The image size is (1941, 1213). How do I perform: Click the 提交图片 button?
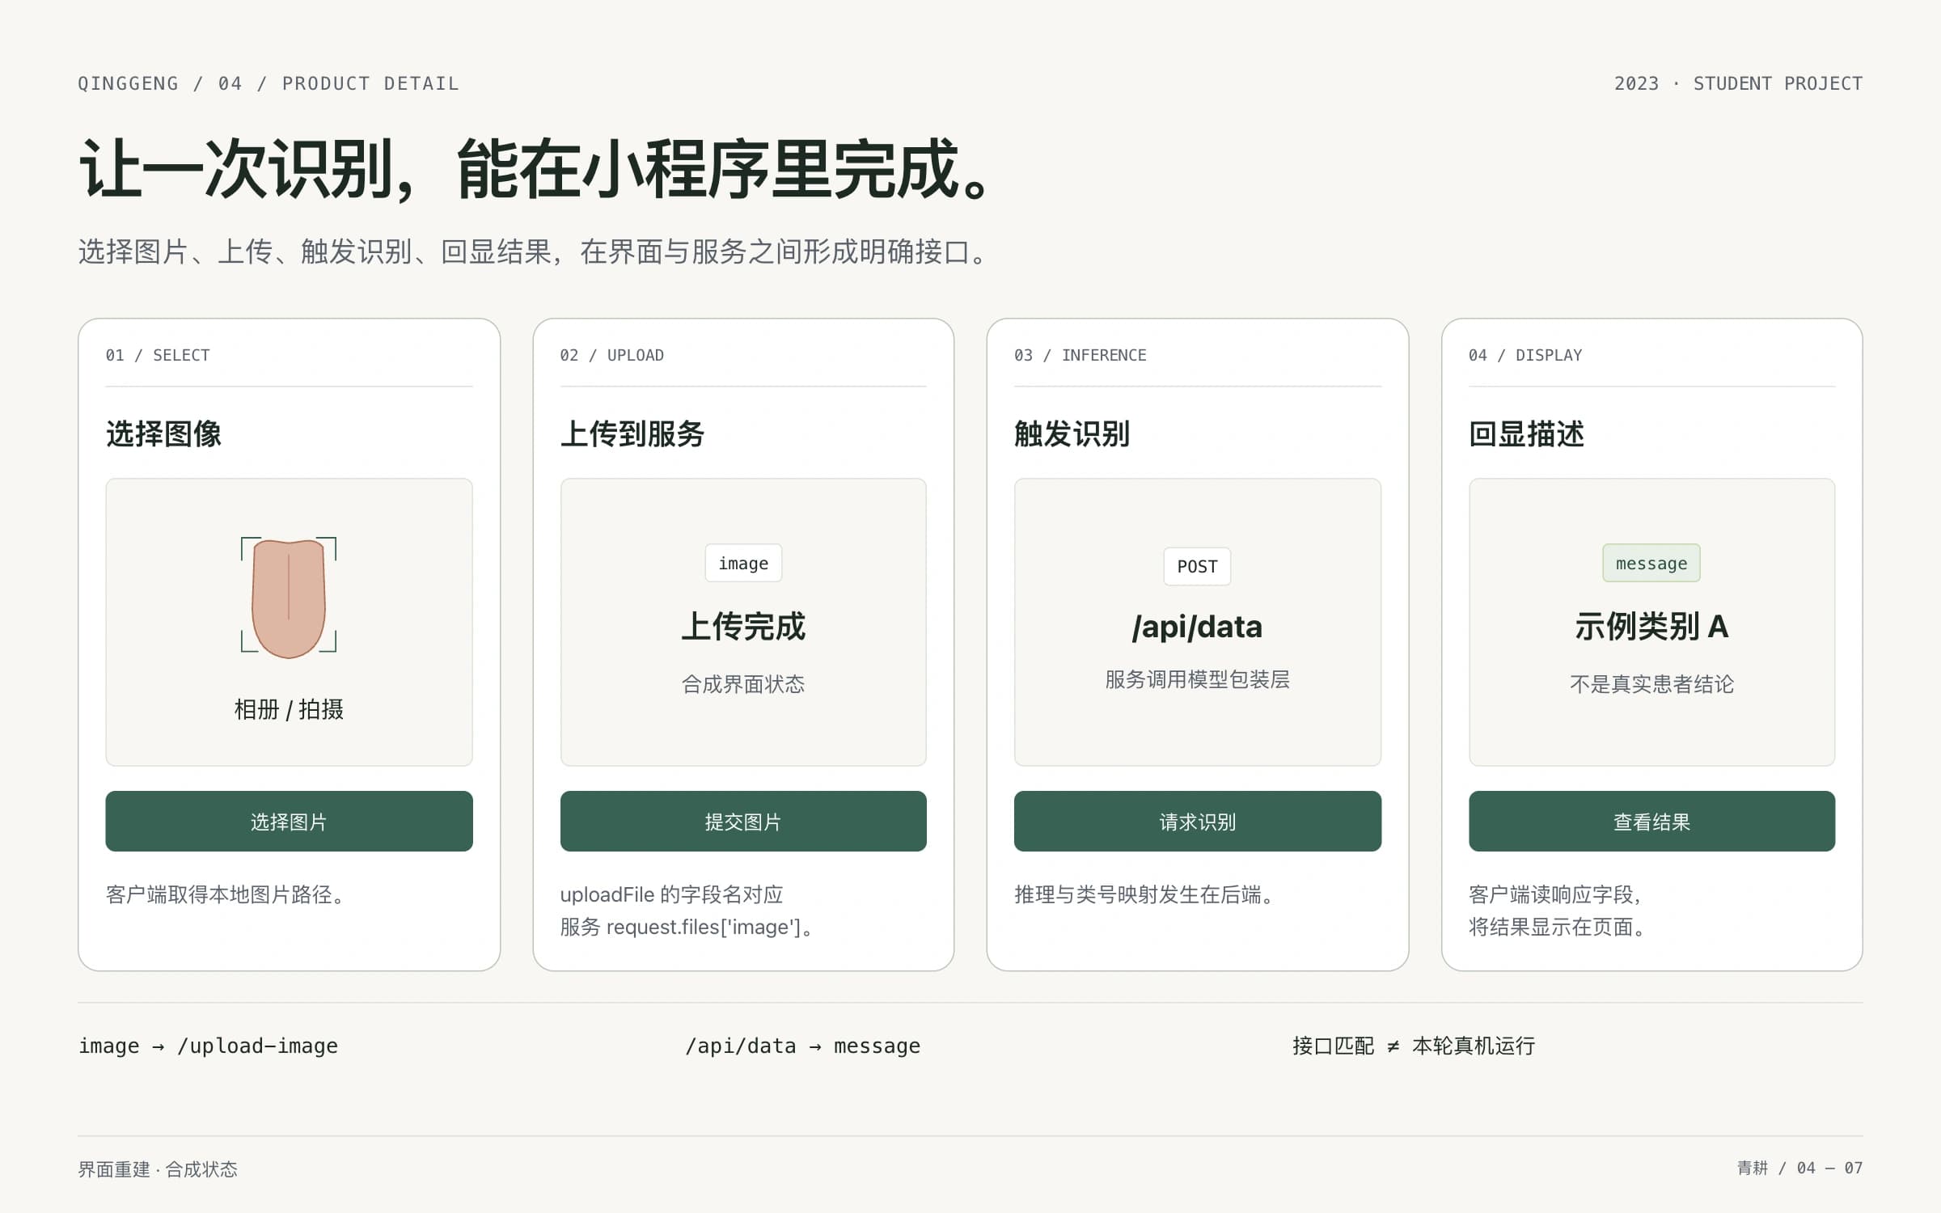tap(743, 821)
